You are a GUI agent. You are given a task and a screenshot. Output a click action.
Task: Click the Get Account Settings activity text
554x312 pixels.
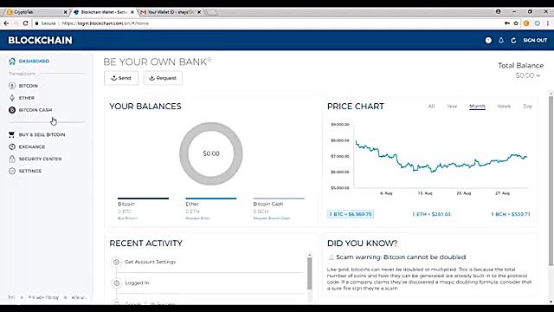[x=150, y=262]
